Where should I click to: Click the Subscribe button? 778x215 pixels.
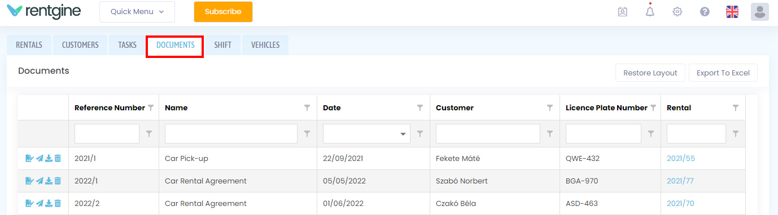click(223, 11)
